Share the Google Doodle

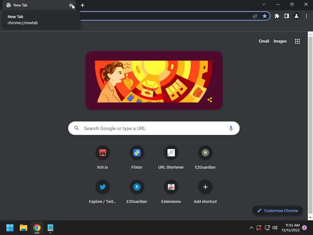click(210, 100)
